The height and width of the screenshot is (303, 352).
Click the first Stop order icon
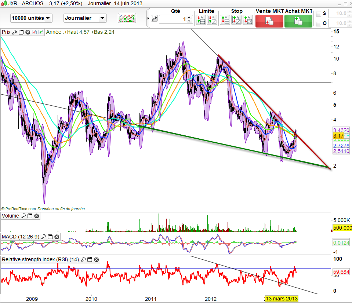[225, 20]
